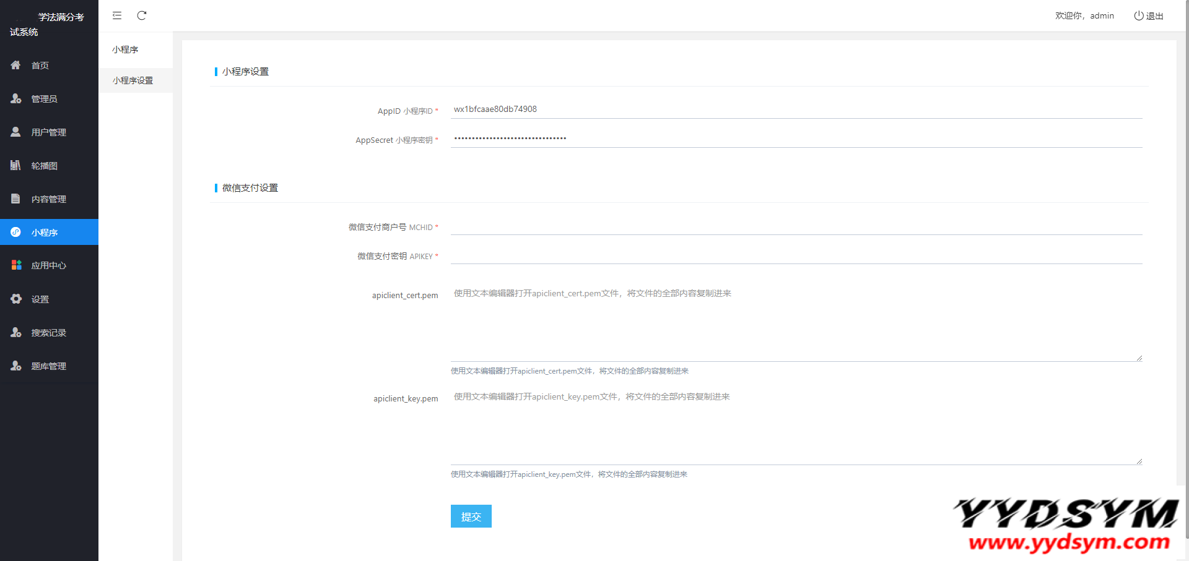1189x561 pixels.
Task: Click the 轮播图 carousel icon
Action: pos(15,165)
